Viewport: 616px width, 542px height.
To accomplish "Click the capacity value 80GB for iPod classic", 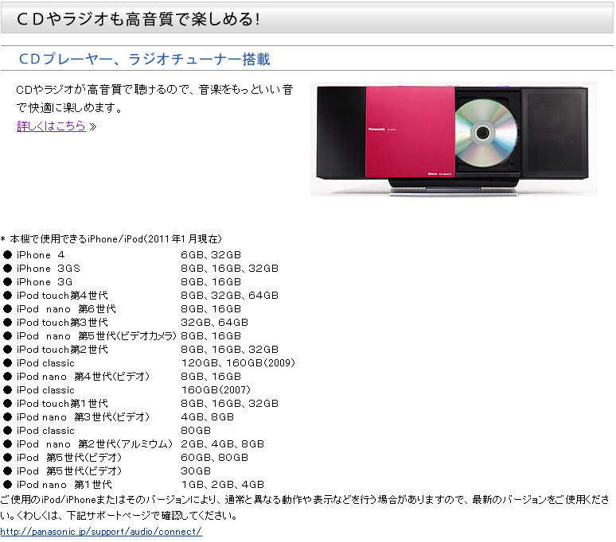I will pyautogui.click(x=196, y=431).
